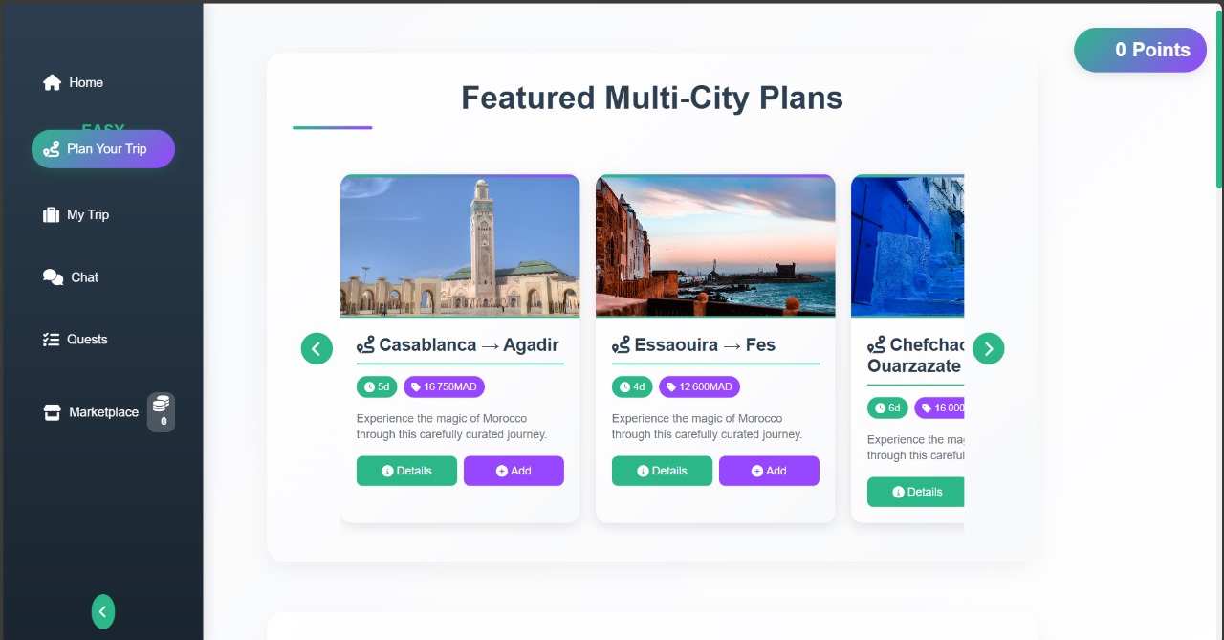Click the blue Chefchaouen street photo
The height and width of the screenshot is (640, 1224).
point(907,246)
